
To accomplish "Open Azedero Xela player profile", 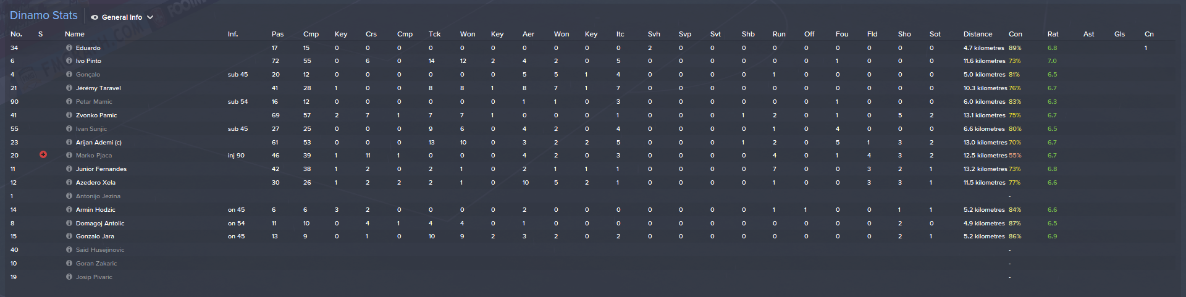I will [x=96, y=183].
